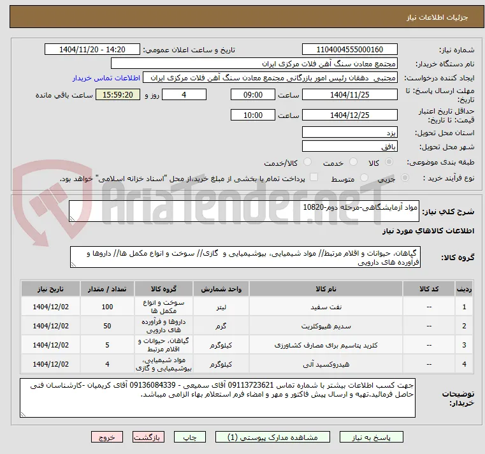
Task: Open 'اطلاعات تماس خریدار' link
Action: click(x=106, y=78)
